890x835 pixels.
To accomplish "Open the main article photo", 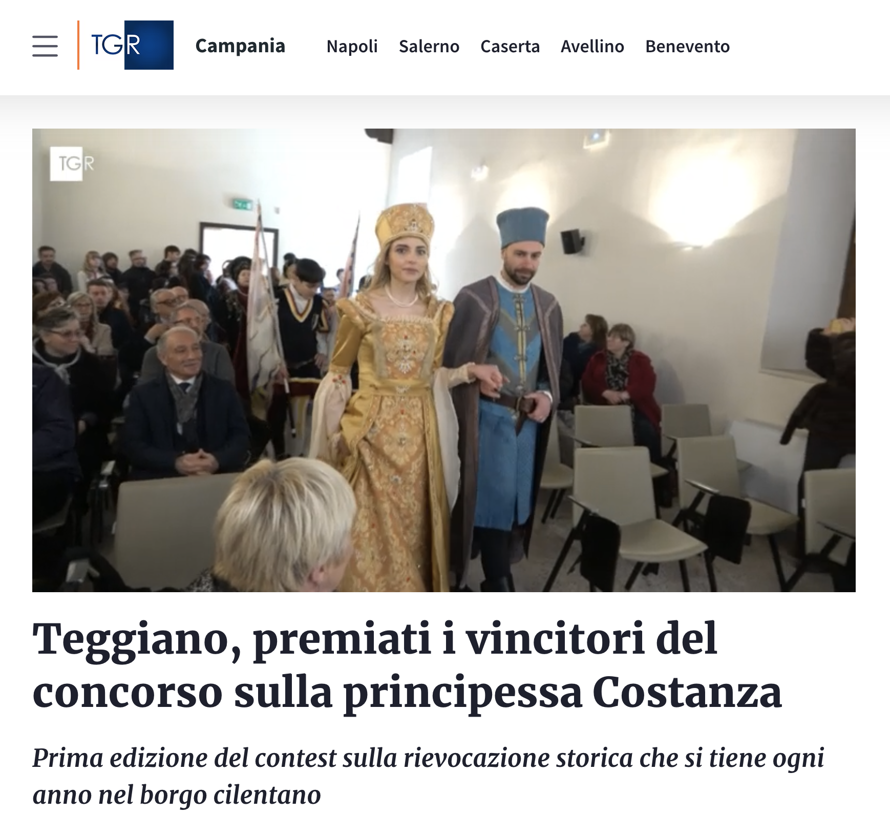I will 444,360.
